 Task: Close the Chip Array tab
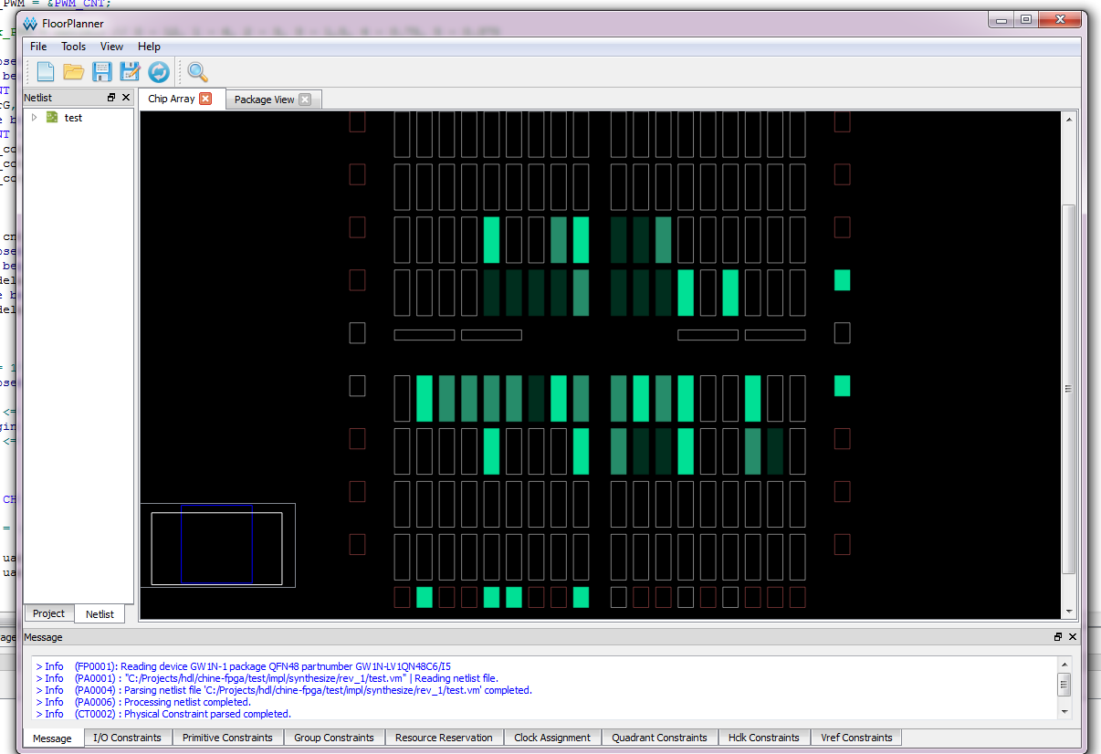[x=205, y=99]
